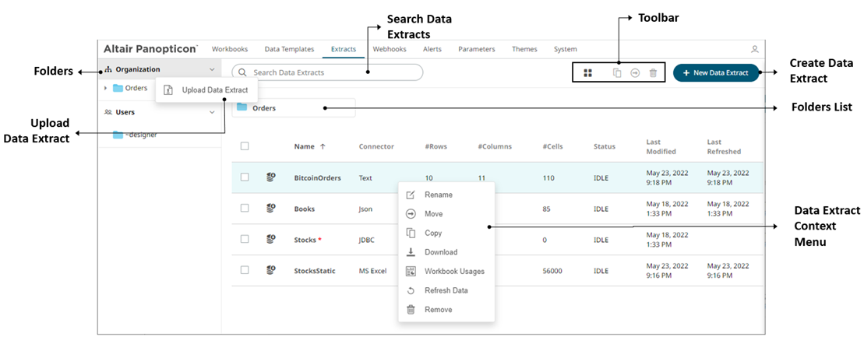Choose Rename from the context menu
864x337 pixels.
click(x=438, y=195)
